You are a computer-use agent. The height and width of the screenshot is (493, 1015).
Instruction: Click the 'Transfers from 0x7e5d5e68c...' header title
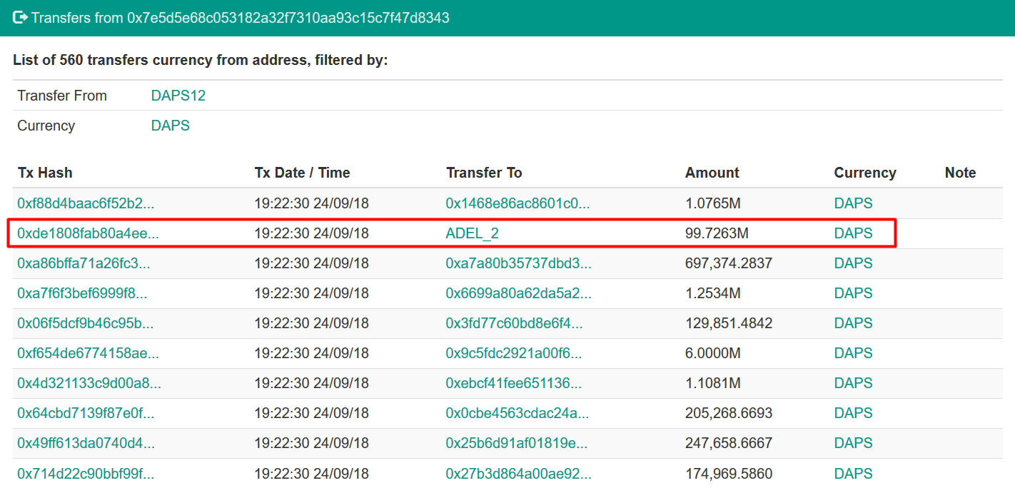click(x=241, y=17)
